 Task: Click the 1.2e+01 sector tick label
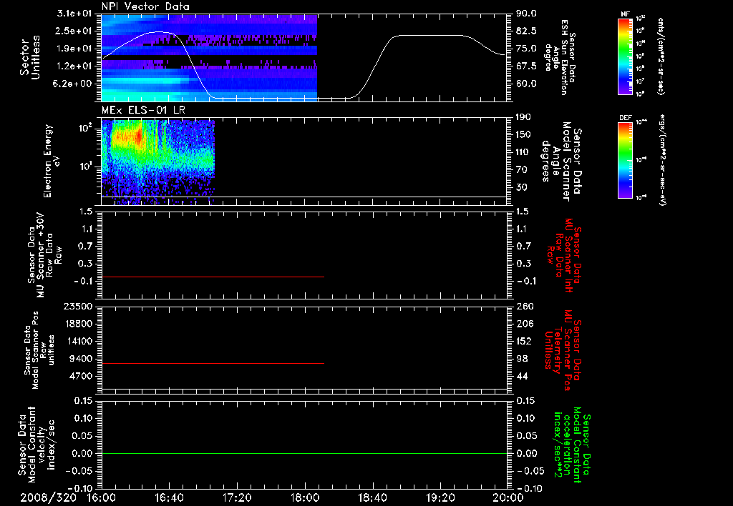click(74, 66)
